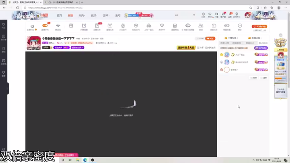Open the ranking list icon in left sidebar
The width and height of the screenshot is (290, 163).
click(4, 38)
